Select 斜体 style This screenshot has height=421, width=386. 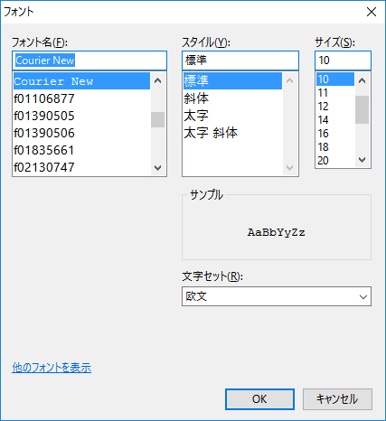[x=232, y=98]
